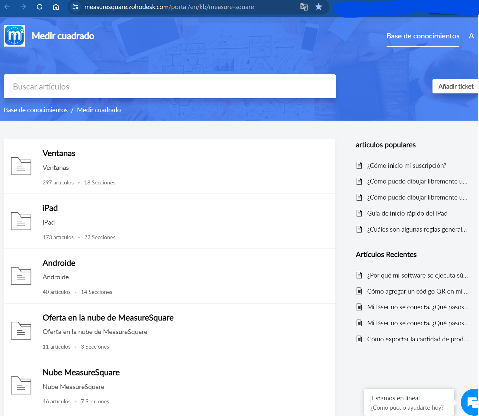Click the 173 artículos count text
Image resolution: width=479 pixels, height=416 pixels.
tap(58, 237)
